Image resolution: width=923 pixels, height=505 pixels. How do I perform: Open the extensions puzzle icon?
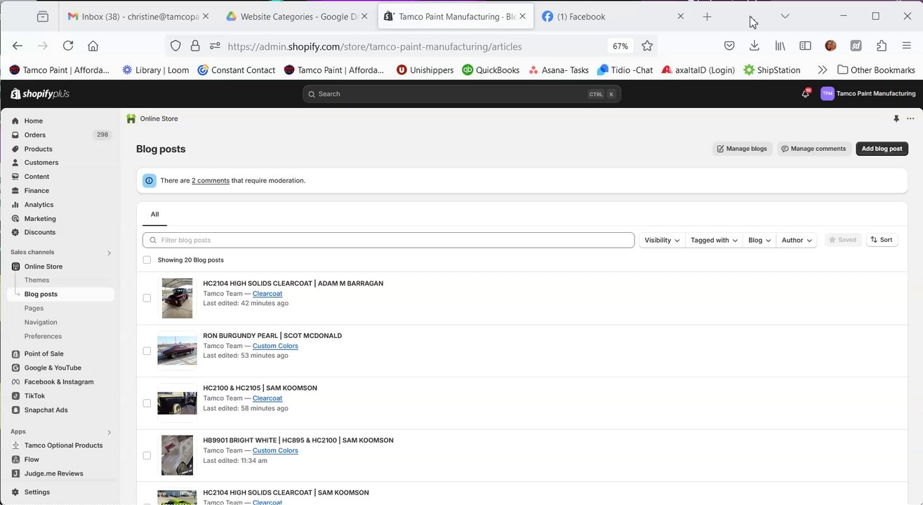tap(882, 46)
